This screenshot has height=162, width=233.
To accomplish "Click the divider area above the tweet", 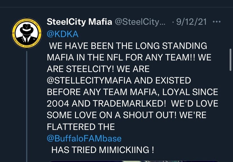I will 116,7.
